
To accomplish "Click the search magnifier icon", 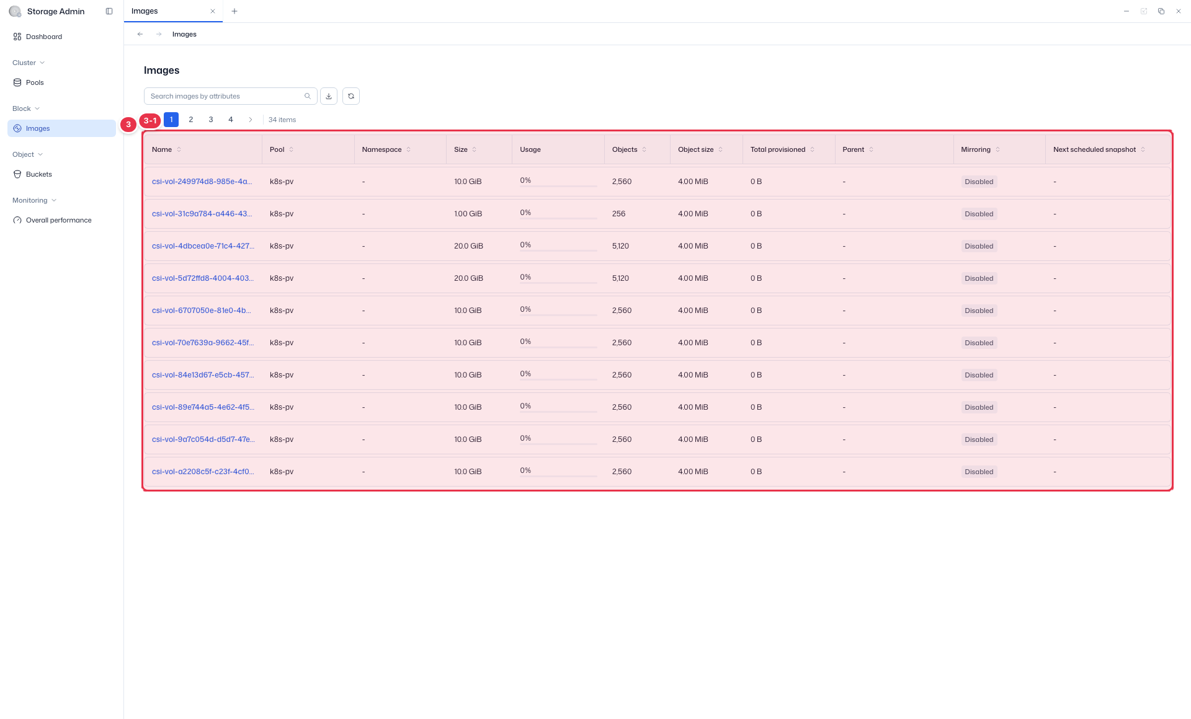I will pyautogui.click(x=308, y=96).
